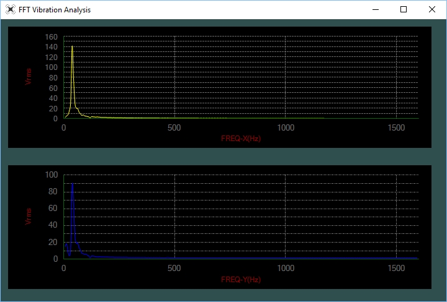Click the FFT Vibration Analysis title text
This screenshot has width=447, height=302.
click(x=55, y=10)
